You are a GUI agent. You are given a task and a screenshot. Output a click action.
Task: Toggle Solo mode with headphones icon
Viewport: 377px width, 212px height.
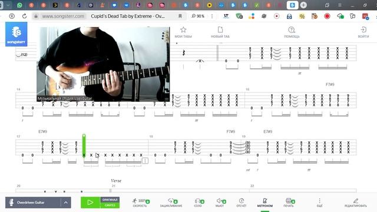[199, 203]
